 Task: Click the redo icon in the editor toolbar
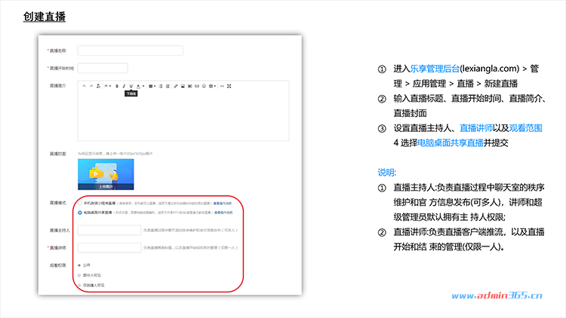(91, 86)
